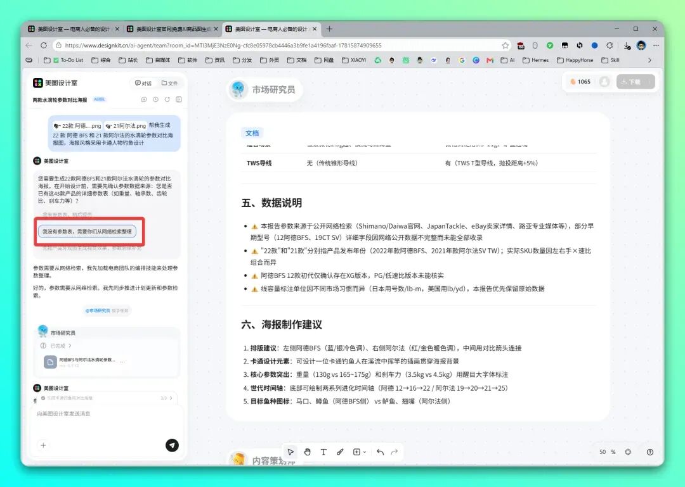Screen dimensions: 685x487
Task: Change the 50 % zoom level
Action: (x=607, y=452)
